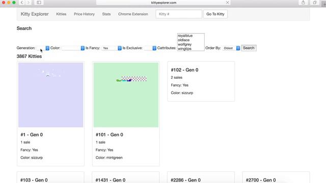Select royalblue in Cattributes list
Screen dimensions: 326x183
tap(185, 36)
